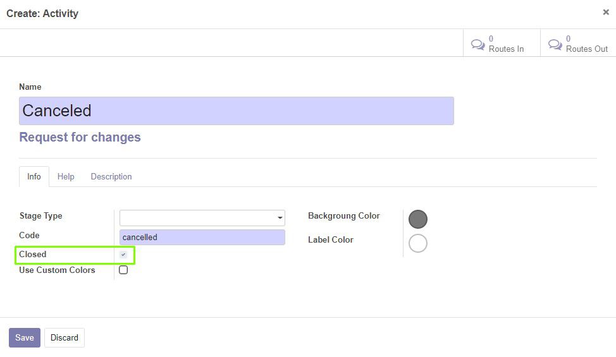
Task: Toggle the Closed checkbox
Action: (x=123, y=255)
